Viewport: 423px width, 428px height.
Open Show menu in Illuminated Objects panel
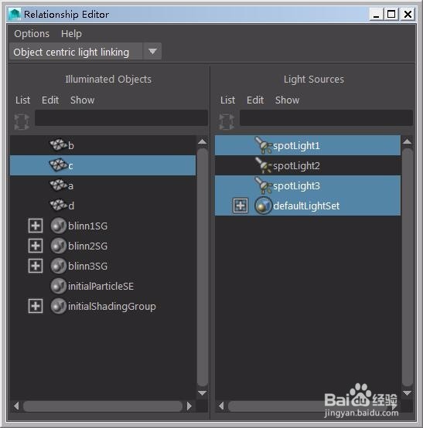[x=82, y=100]
